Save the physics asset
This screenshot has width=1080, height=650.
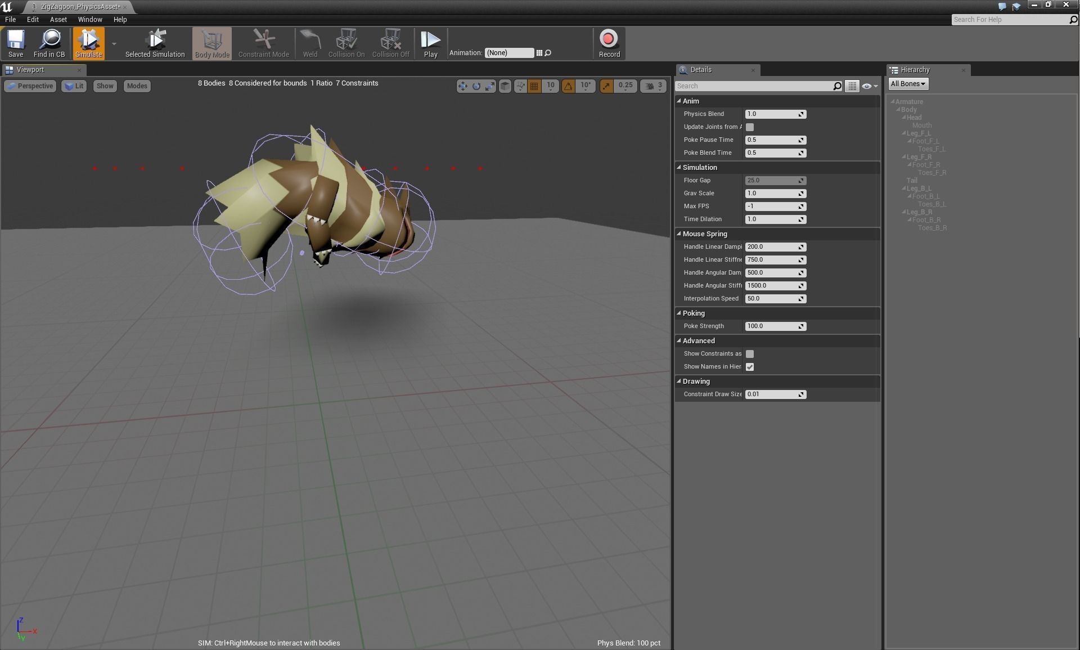pyautogui.click(x=16, y=43)
